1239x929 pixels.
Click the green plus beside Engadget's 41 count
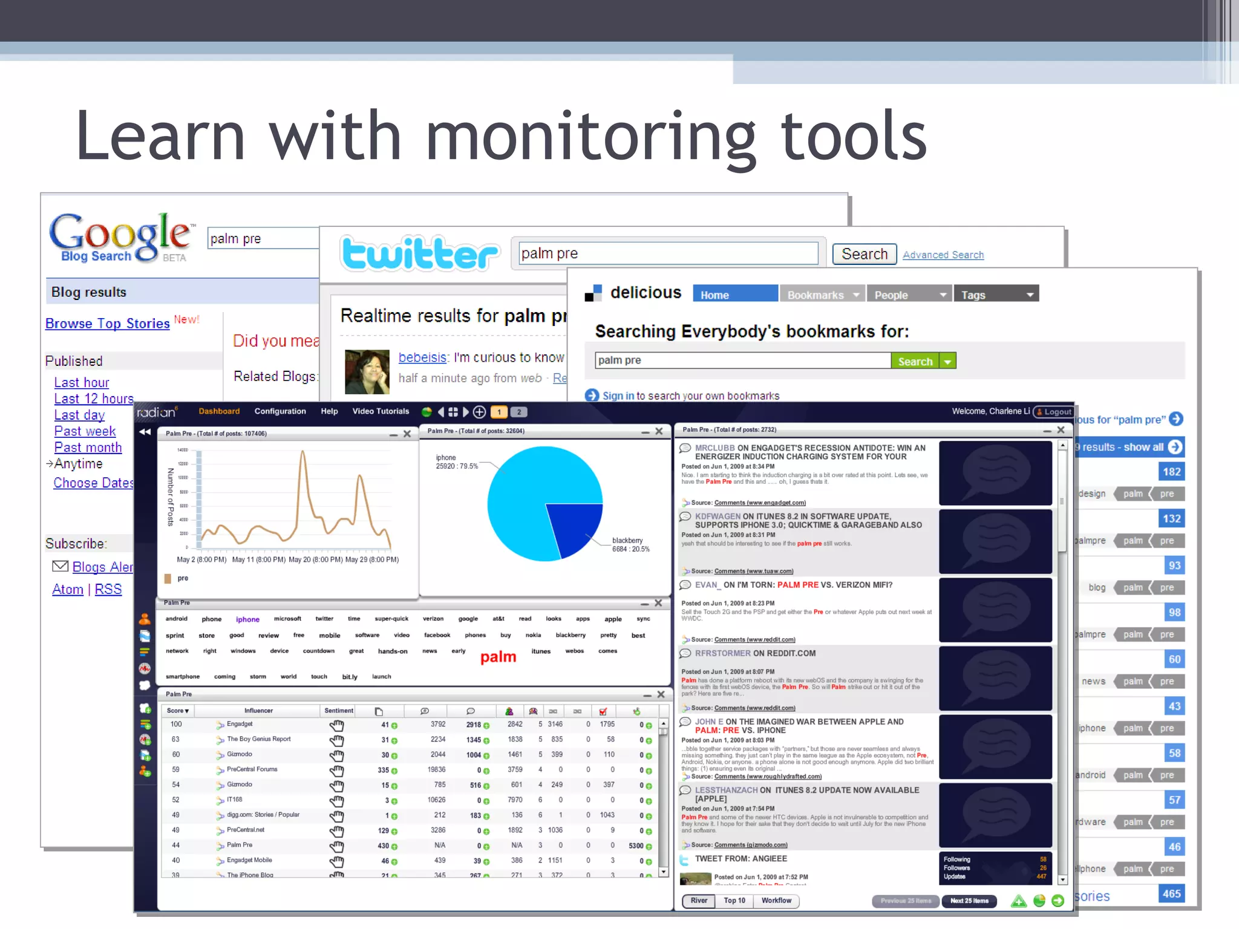[x=394, y=725]
